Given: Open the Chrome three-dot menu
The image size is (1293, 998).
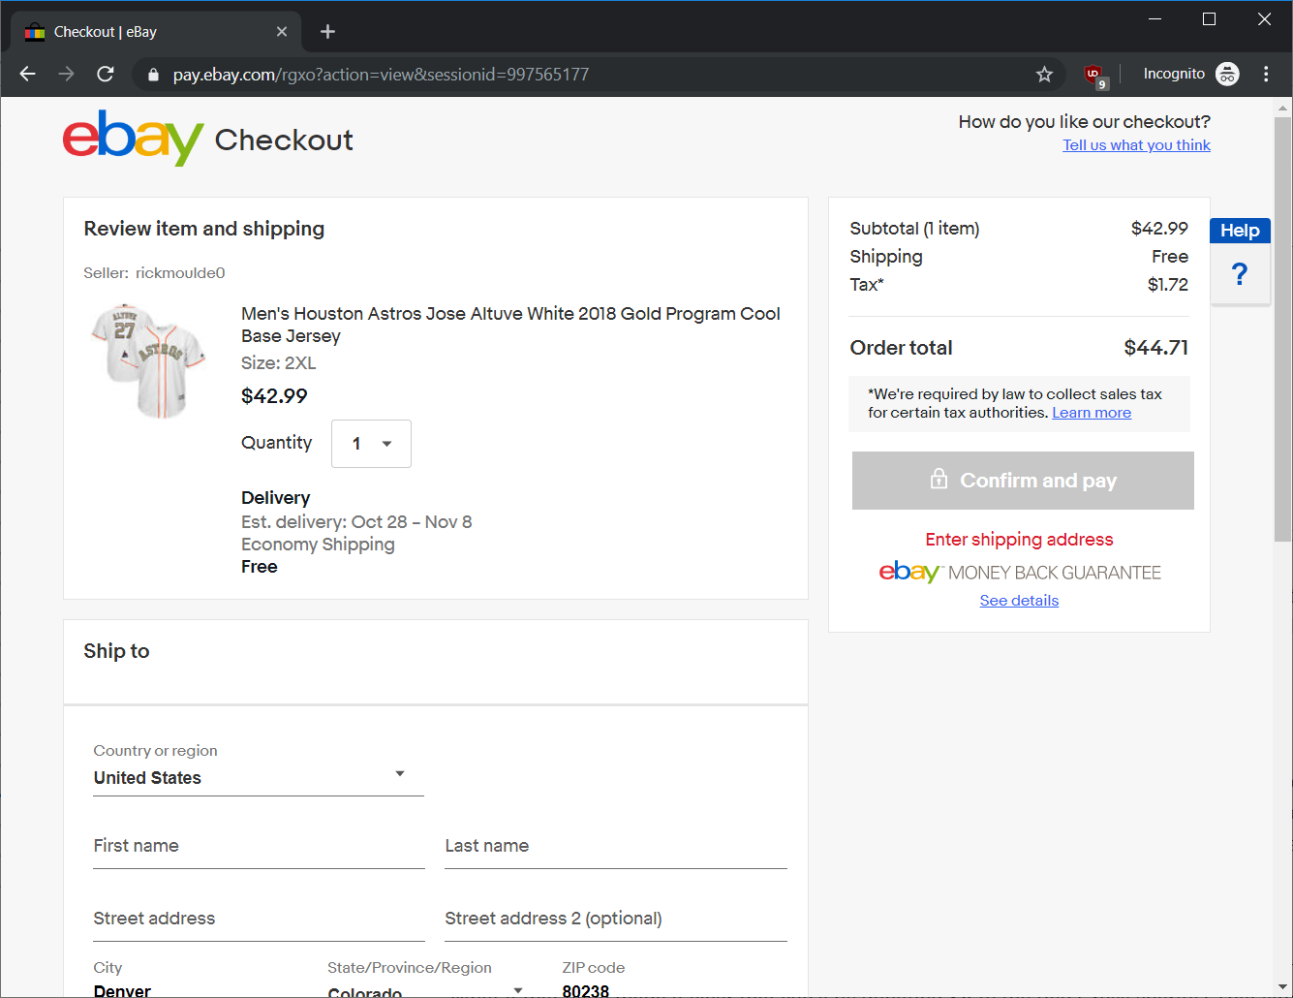Looking at the screenshot, I should pos(1266,75).
